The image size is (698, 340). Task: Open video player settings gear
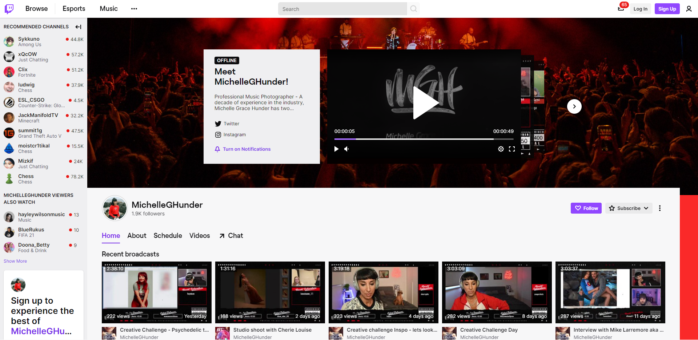coord(501,149)
